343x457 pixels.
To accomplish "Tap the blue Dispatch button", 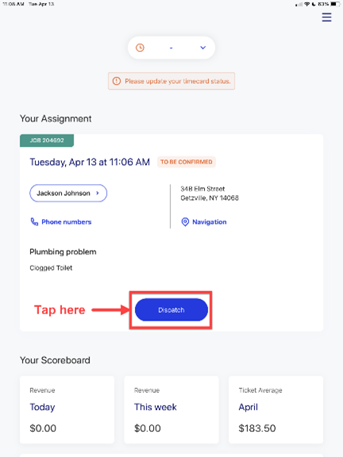I will pos(171,309).
